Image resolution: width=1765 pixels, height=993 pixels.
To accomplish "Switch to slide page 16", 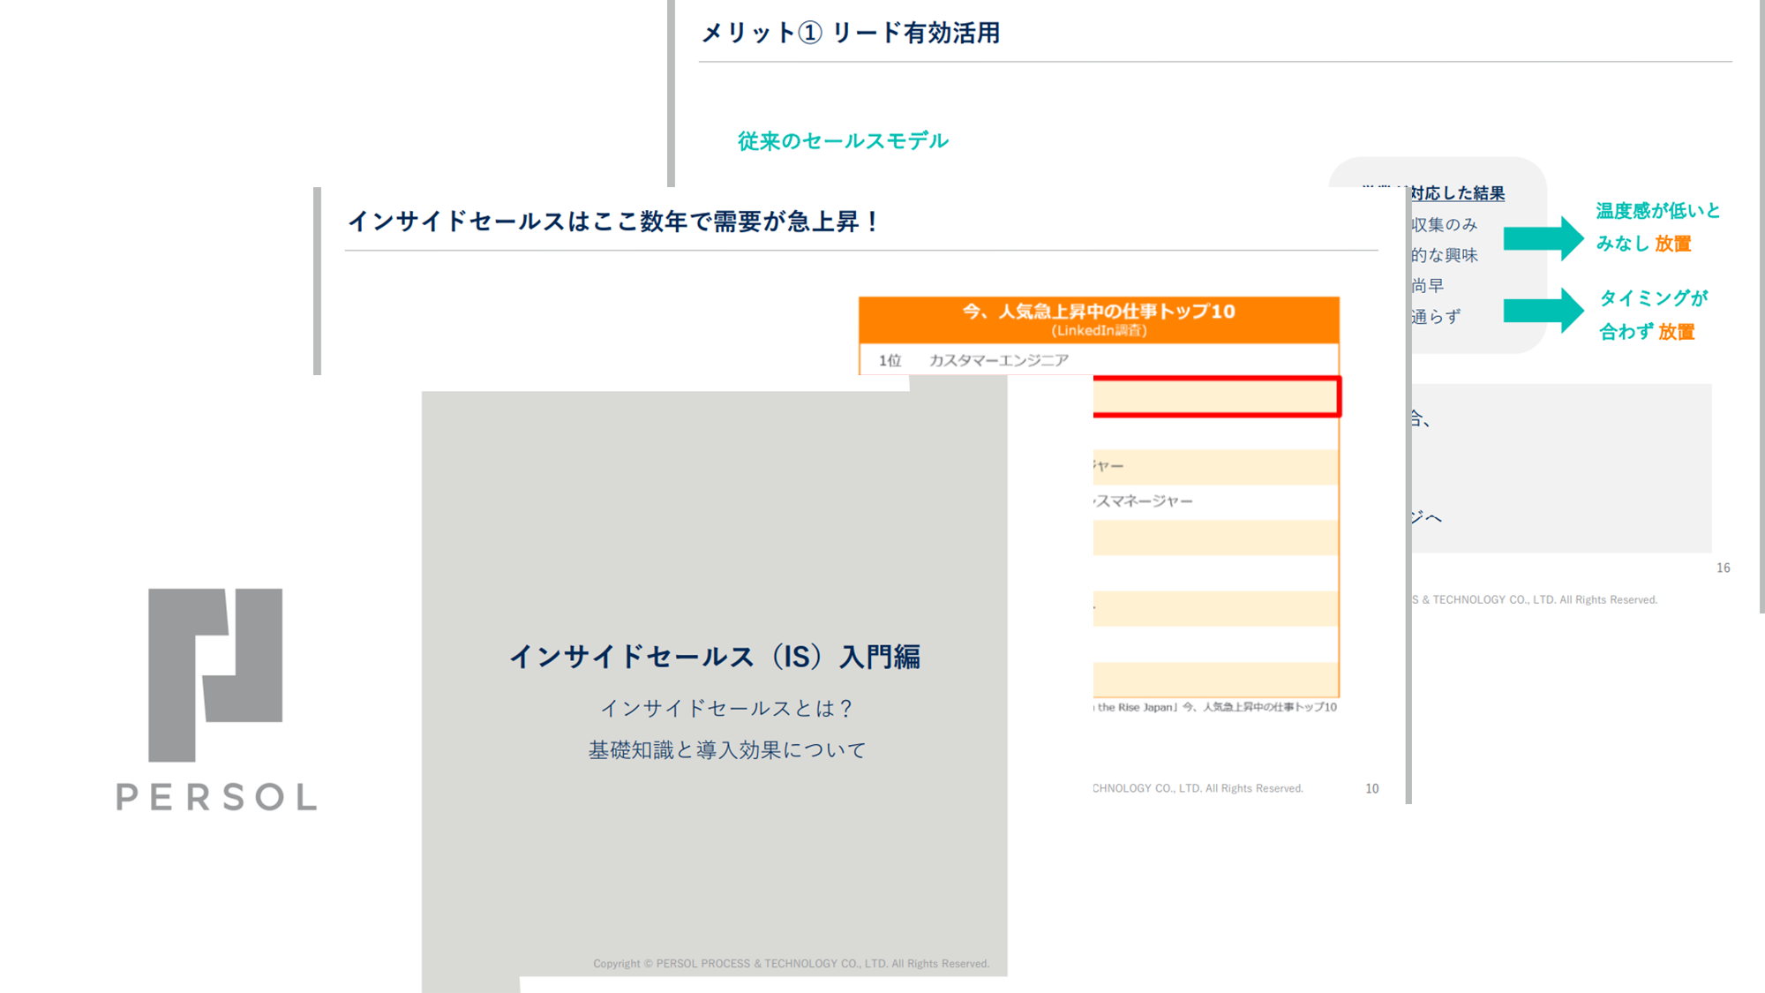I will (x=1724, y=568).
